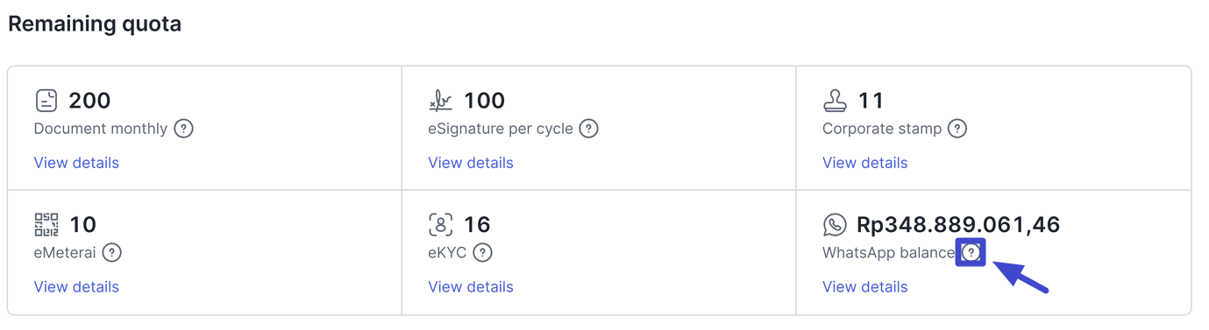Show eMeterai help question mark
Screen dimensions: 1209x330
point(111,253)
